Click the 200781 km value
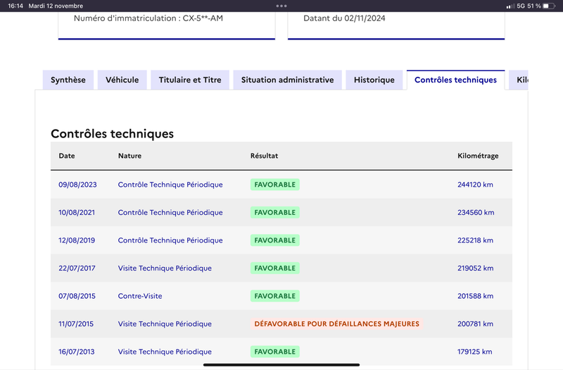The width and height of the screenshot is (563, 370). pos(476,324)
